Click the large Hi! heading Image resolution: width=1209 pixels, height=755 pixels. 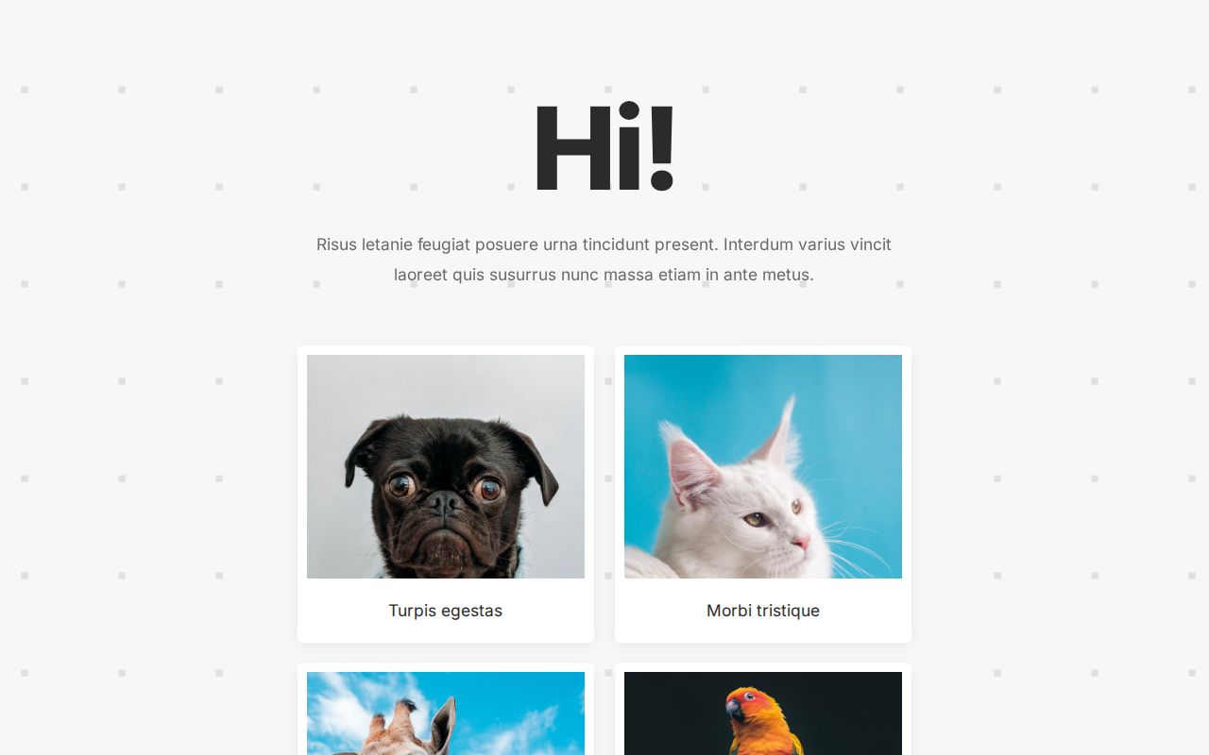(x=604, y=146)
